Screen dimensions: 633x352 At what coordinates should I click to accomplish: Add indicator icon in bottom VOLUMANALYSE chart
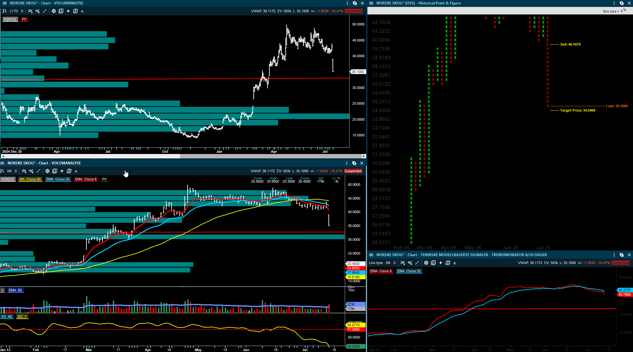point(24,171)
